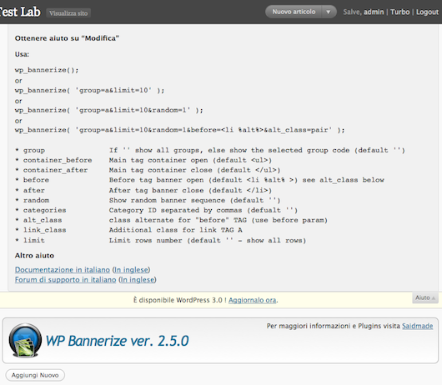442x385 pixels.
Task: Open Forum di supporto in italiano
Action: tap(65, 279)
